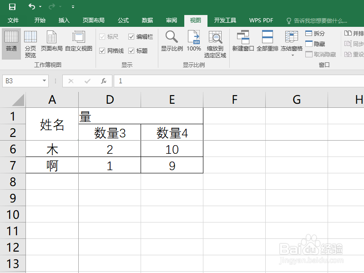Click the cell with value 9

pyautogui.click(x=172, y=165)
